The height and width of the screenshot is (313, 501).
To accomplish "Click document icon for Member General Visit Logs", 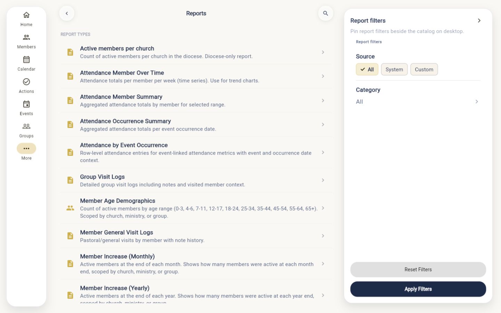I will click(70, 236).
